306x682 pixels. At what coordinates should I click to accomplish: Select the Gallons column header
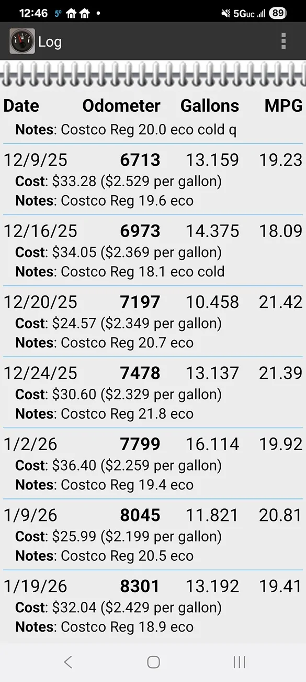210,106
